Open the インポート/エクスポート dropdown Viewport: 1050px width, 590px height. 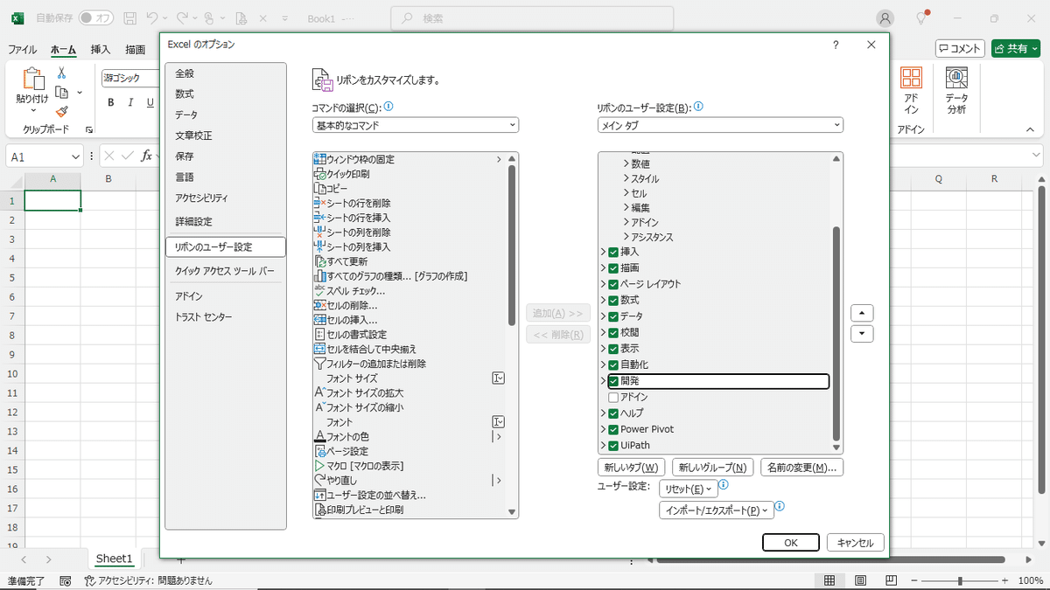[717, 510]
